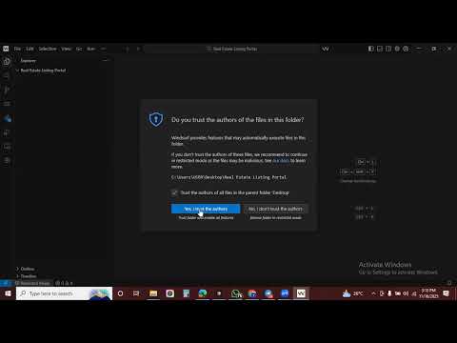Viewport: 457px width, 343px height.
Task: Open Source Control view in activity bar
Action: (7, 90)
